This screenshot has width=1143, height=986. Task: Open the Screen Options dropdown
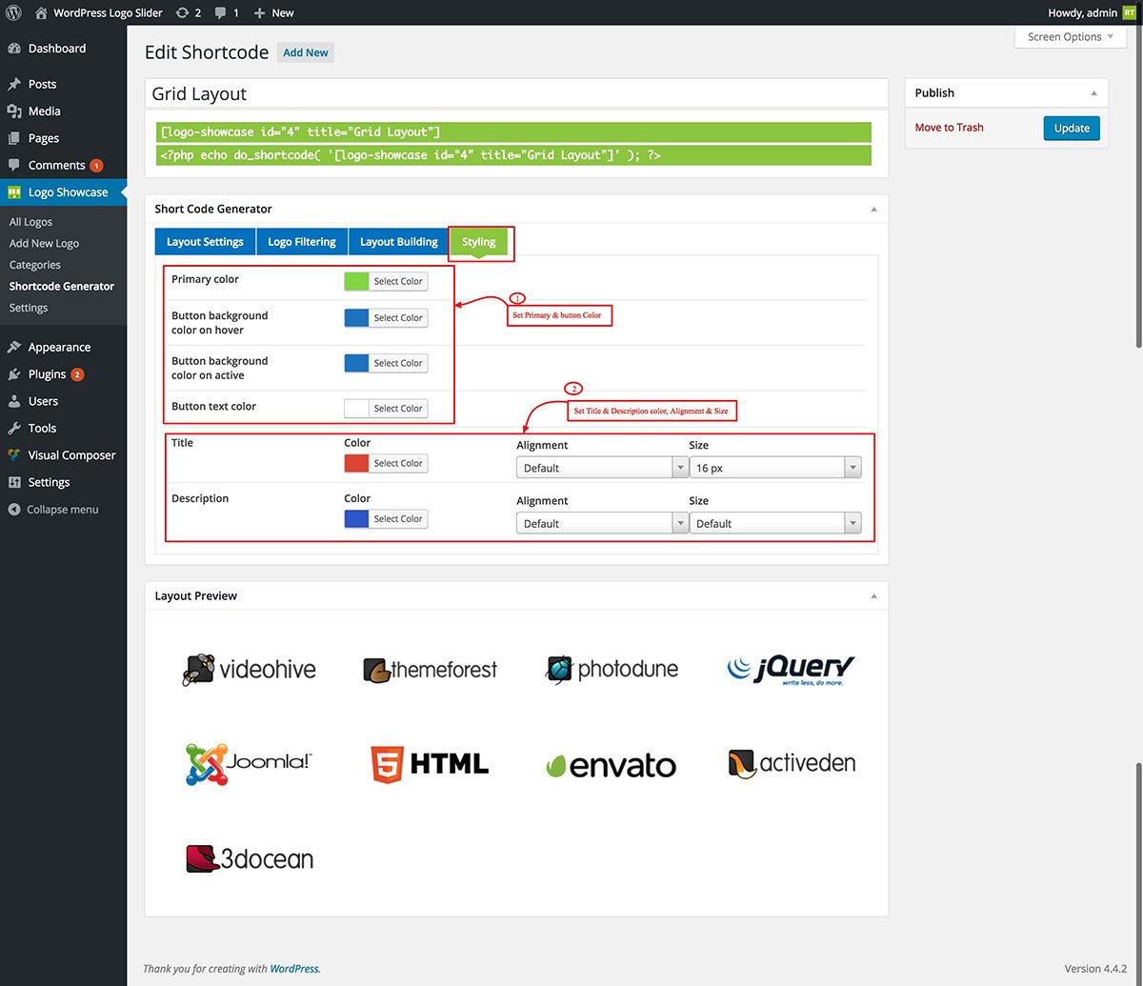click(1071, 37)
